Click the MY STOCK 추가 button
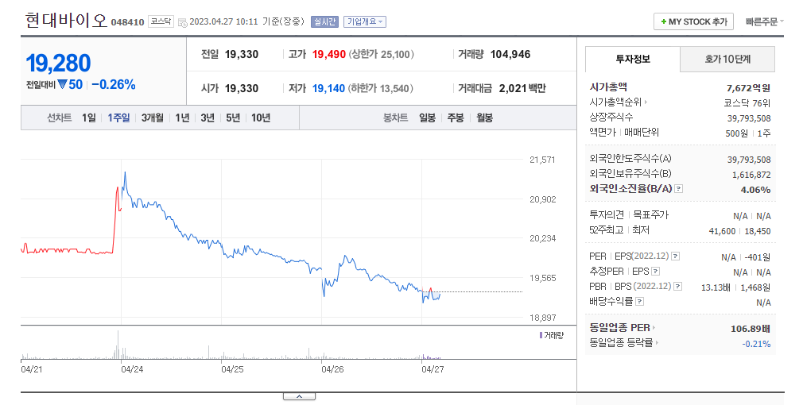Viewport: 803px width, 405px height. pos(694,21)
